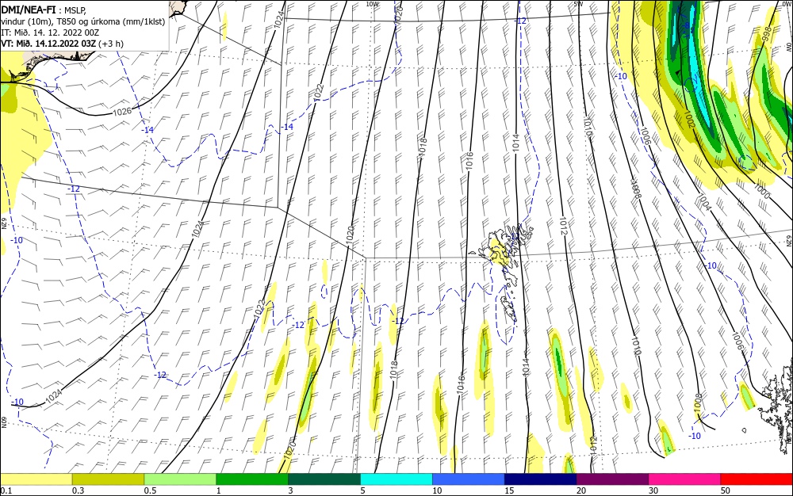Click the '998' isobar label
This screenshot has width=793, height=496.
pos(768,34)
